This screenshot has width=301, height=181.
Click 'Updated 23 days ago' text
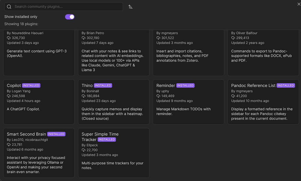point(99,101)
